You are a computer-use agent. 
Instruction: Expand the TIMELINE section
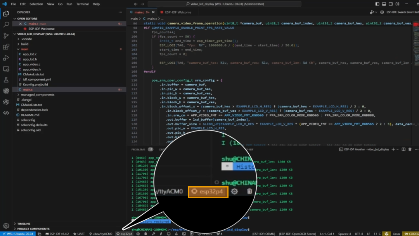coord(24,224)
